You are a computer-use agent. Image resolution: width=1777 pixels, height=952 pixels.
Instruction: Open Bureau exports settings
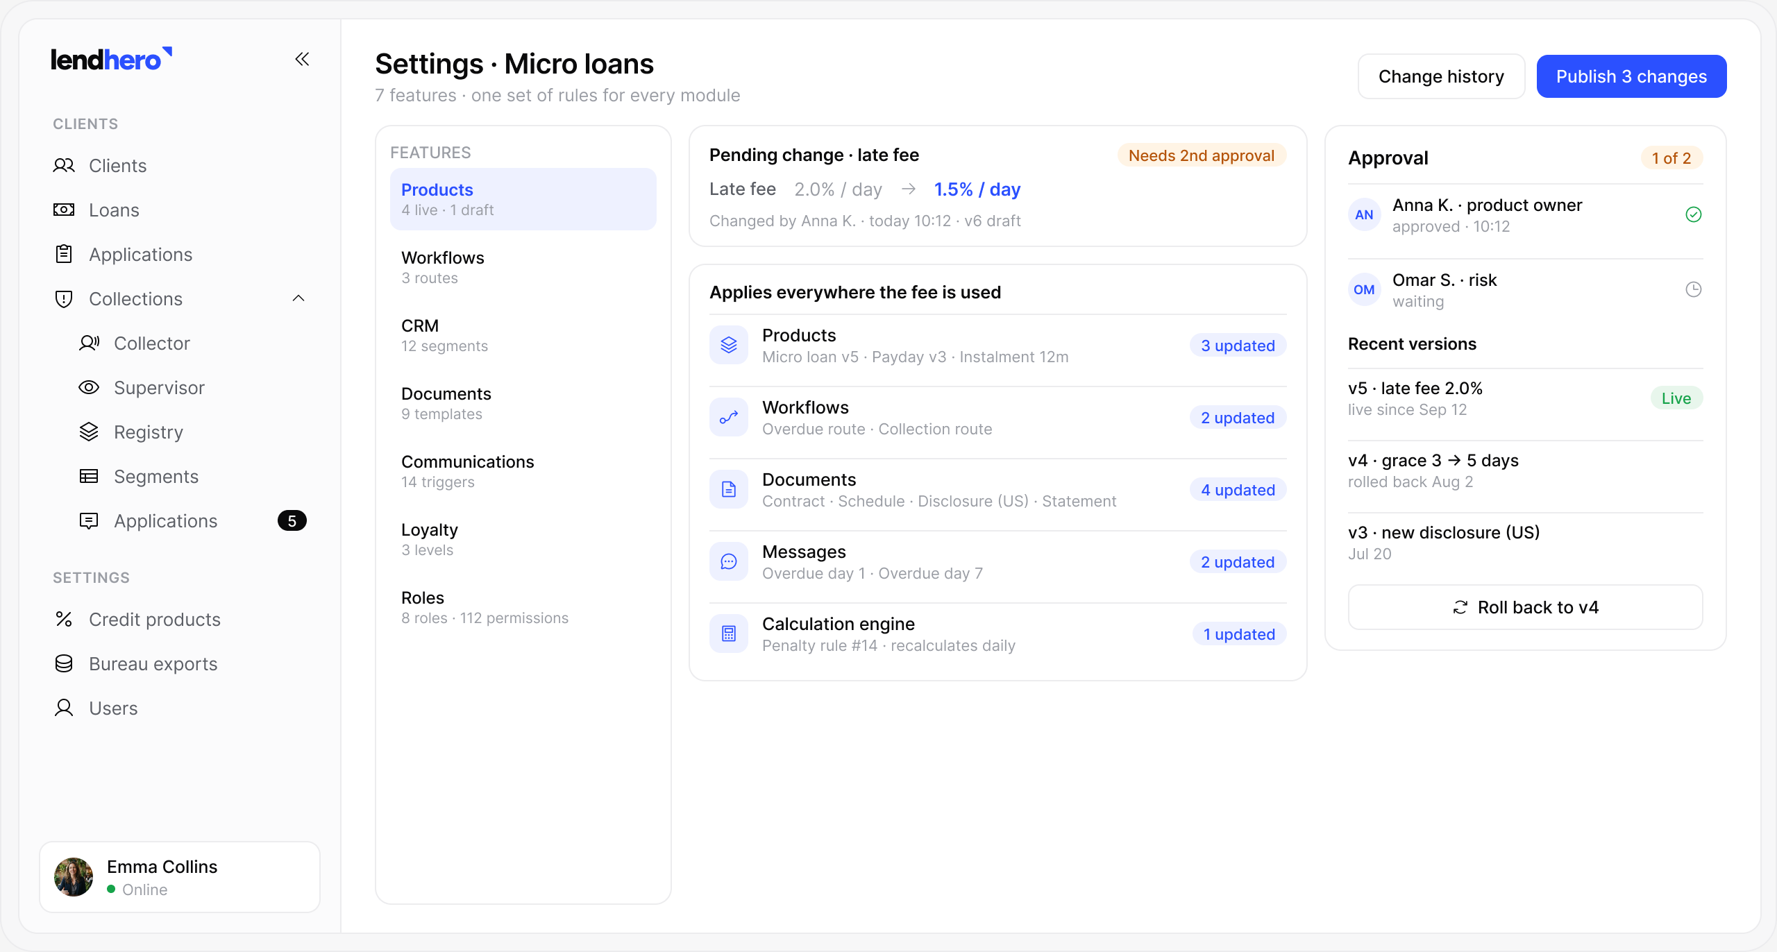coord(180,663)
